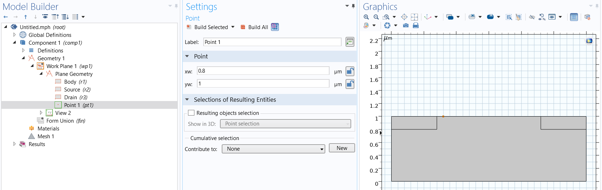Toggle the grid display button in Graphics

pyautogui.click(x=574, y=17)
